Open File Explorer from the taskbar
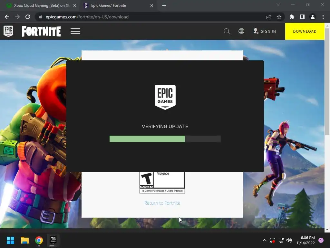 (24, 240)
